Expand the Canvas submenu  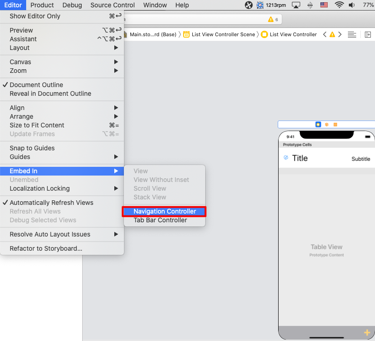pyautogui.click(x=62, y=62)
